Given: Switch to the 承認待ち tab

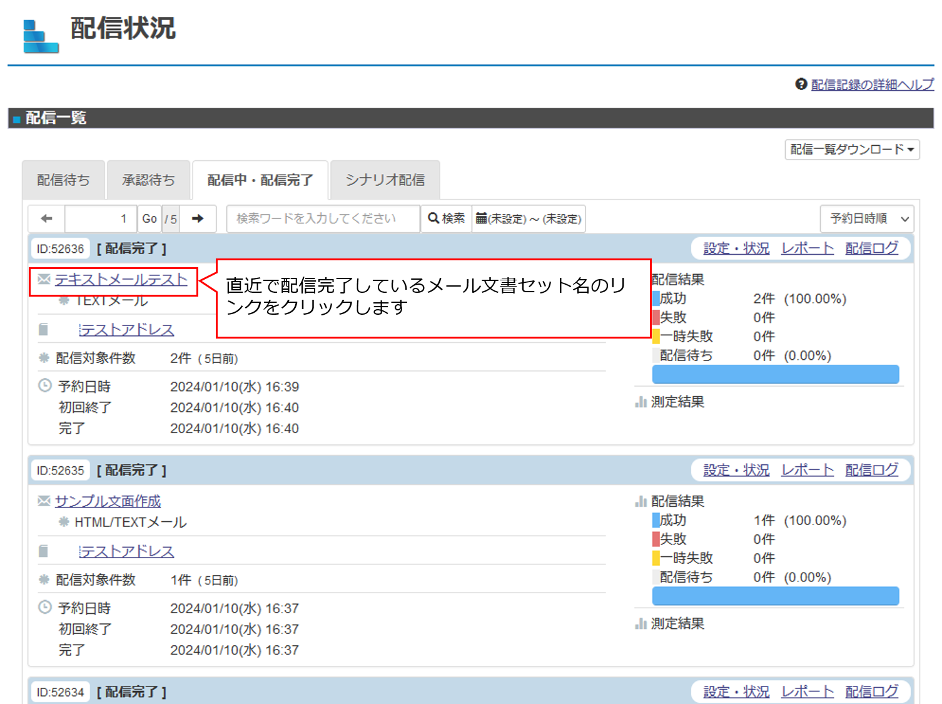Looking at the screenshot, I should point(149,180).
